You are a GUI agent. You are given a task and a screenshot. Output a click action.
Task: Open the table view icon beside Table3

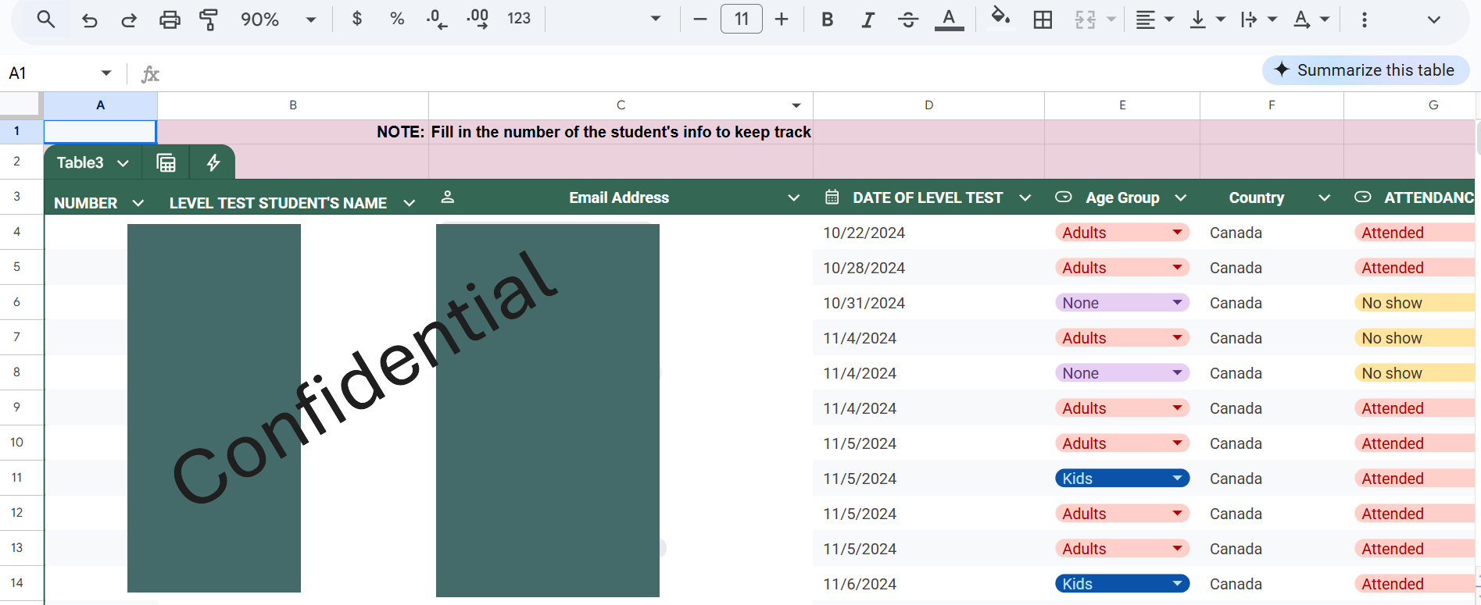(x=166, y=162)
